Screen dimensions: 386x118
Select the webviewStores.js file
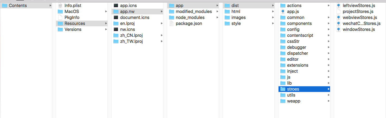pos(360,17)
